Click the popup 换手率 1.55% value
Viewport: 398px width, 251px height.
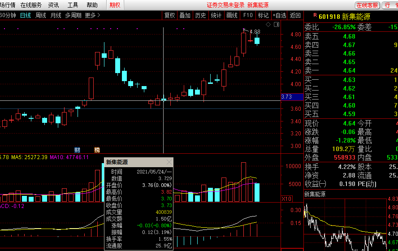[165, 239]
